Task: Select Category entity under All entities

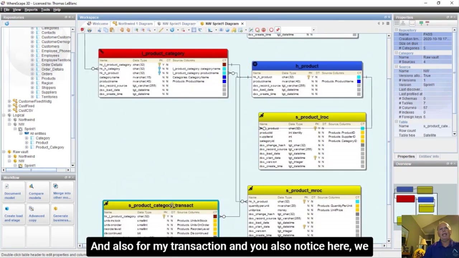Action: click(43, 138)
